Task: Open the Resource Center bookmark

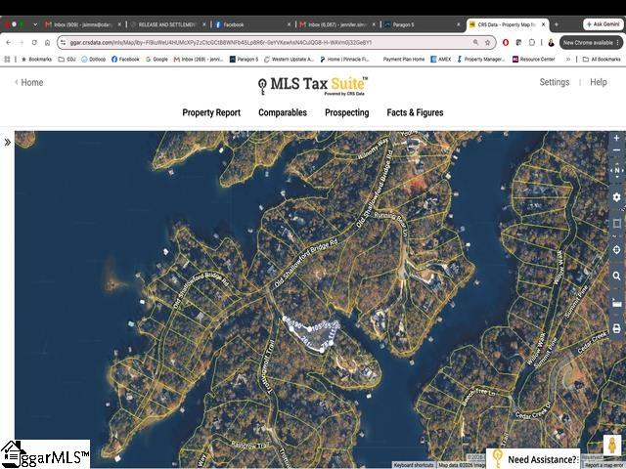Action: coord(534,59)
